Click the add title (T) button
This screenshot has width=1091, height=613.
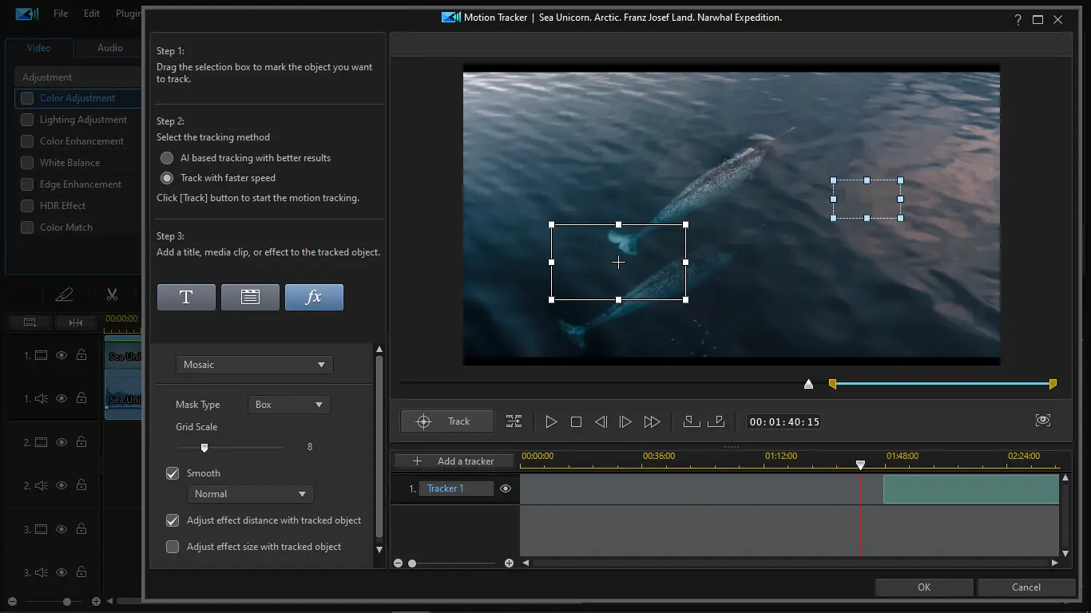[186, 297]
